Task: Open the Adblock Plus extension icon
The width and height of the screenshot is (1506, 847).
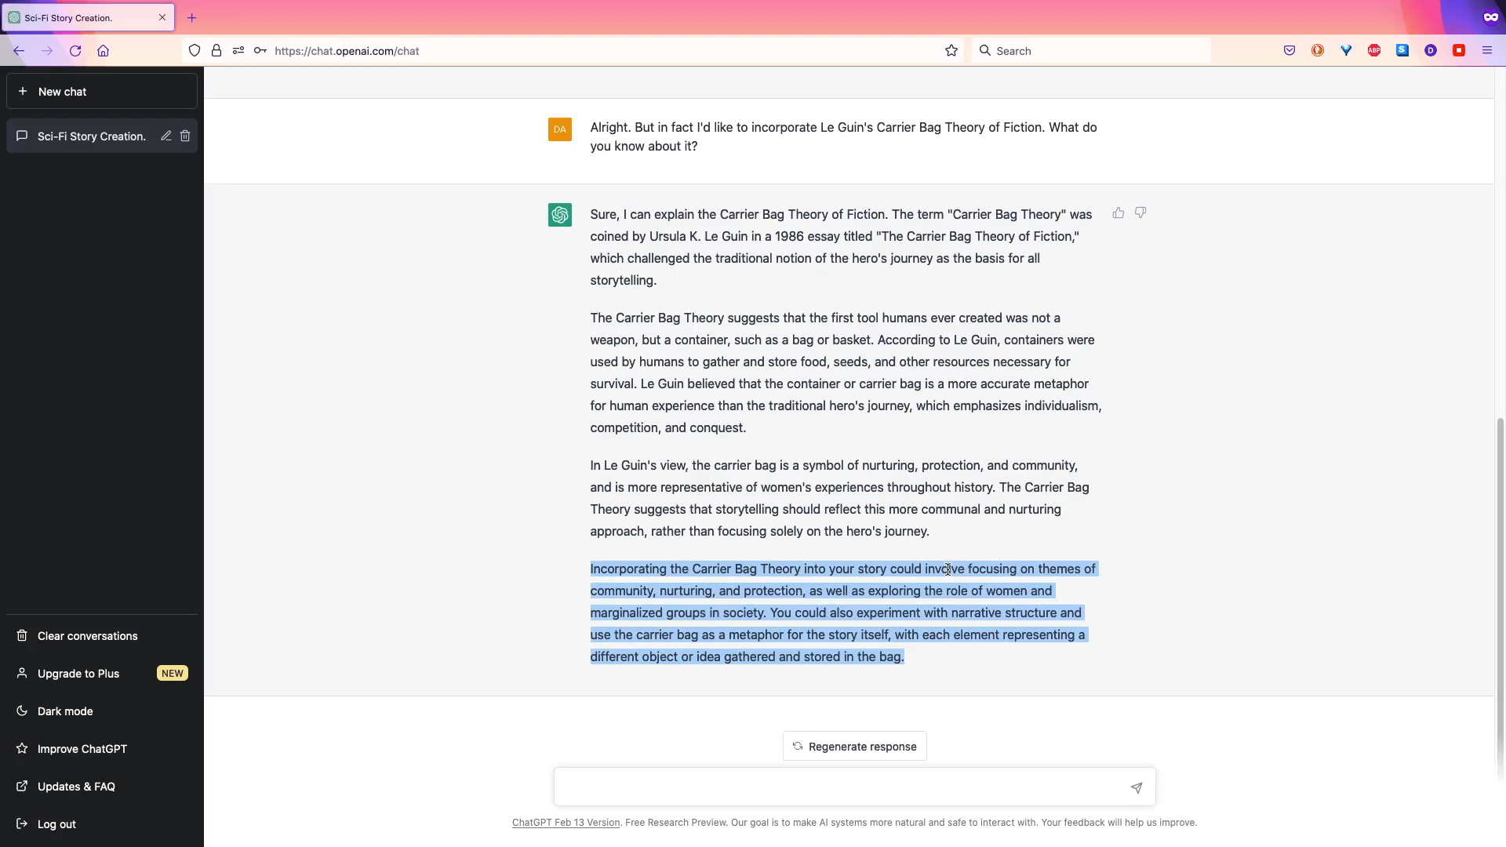Action: click(1374, 51)
